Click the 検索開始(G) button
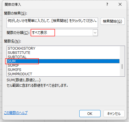 click(x=113, y=21)
